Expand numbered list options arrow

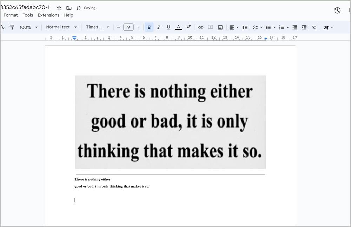pyautogui.click(x=288, y=27)
